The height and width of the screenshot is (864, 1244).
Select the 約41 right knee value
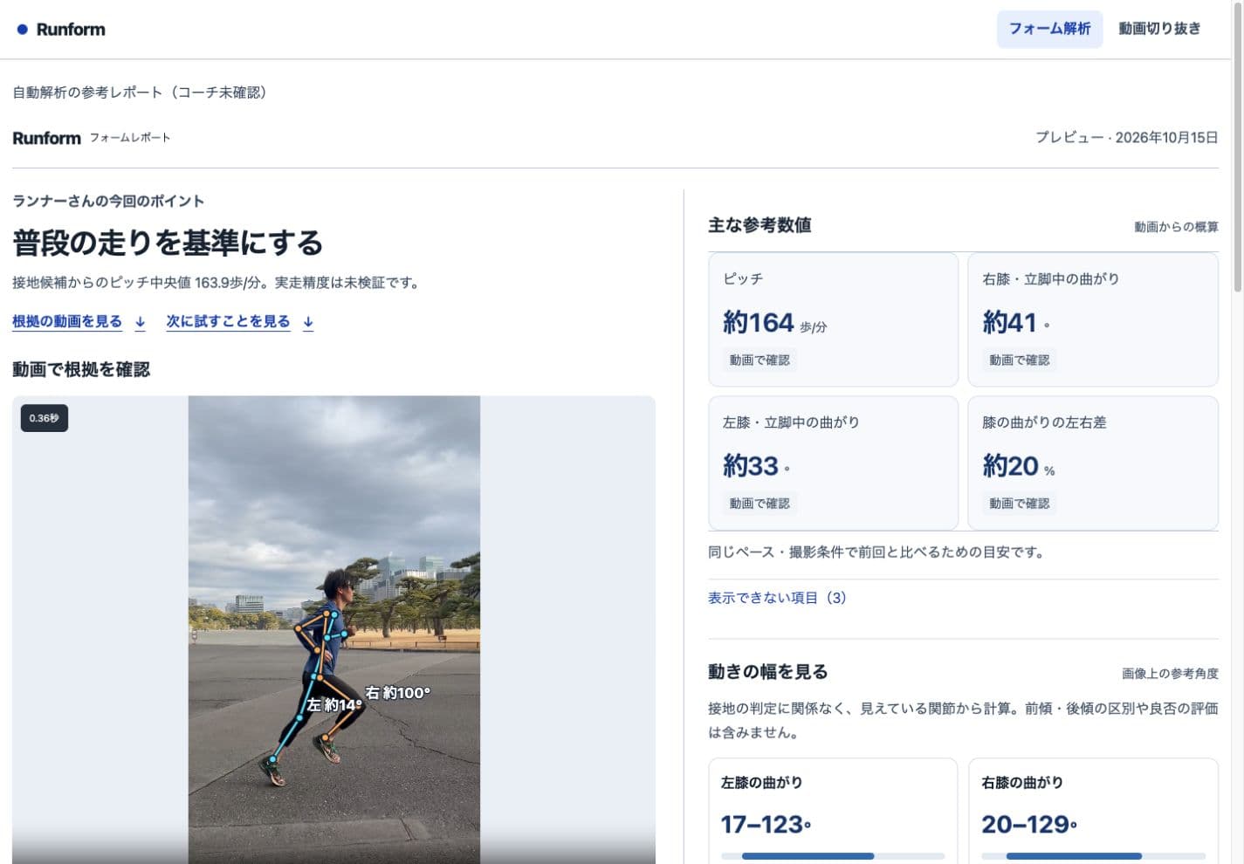[1009, 323]
